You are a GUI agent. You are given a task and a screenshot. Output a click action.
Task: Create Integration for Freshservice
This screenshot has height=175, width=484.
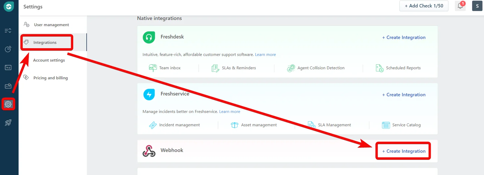coord(404,95)
